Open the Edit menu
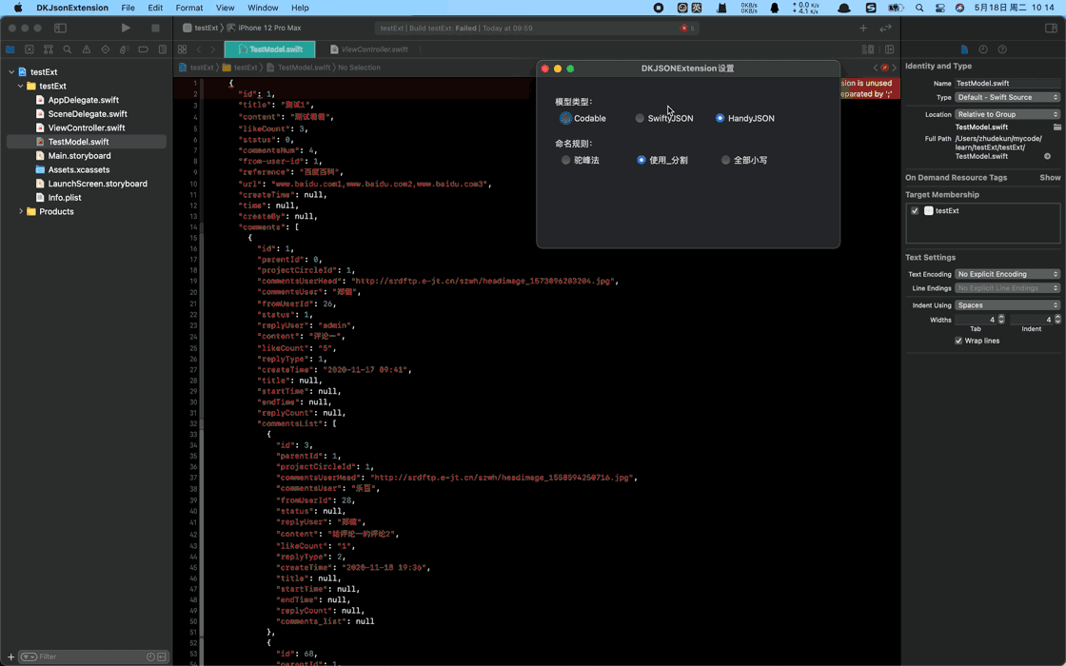 pyautogui.click(x=156, y=8)
